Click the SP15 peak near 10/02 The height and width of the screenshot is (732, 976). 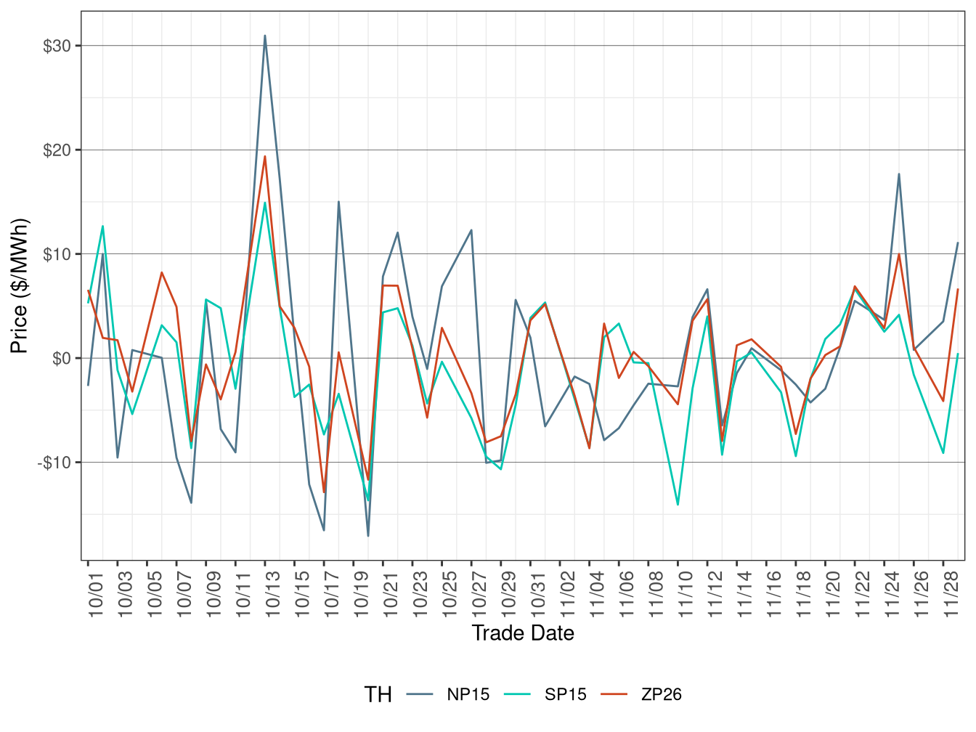pos(102,226)
